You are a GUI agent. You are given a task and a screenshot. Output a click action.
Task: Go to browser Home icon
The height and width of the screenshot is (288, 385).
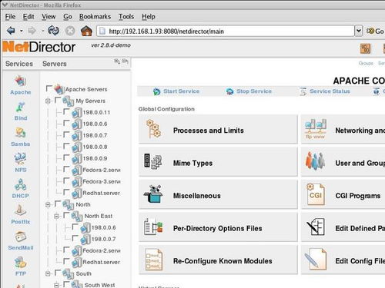point(86,31)
